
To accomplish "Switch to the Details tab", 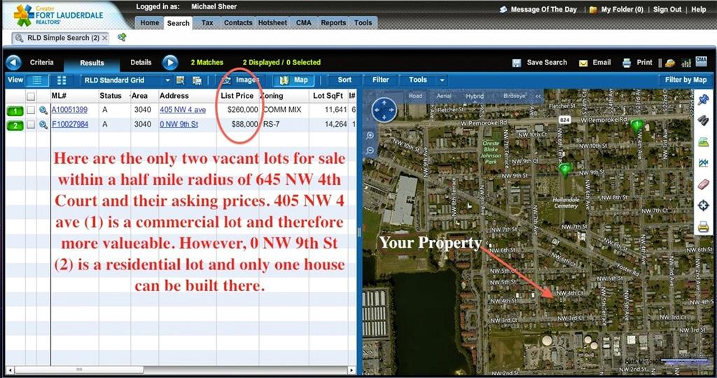I will (141, 62).
